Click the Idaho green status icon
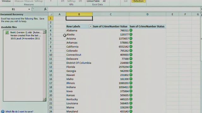The height and width of the screenshot is (113, 202). [x=131, y=79]
